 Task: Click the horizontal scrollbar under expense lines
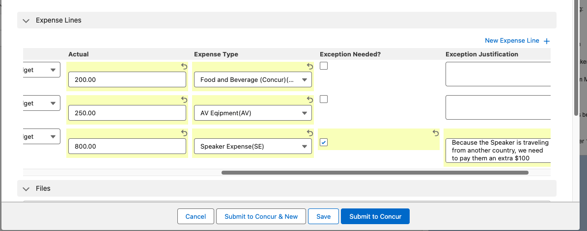coord(375,173)
